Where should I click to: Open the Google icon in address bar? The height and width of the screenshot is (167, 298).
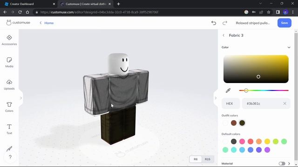246,12
